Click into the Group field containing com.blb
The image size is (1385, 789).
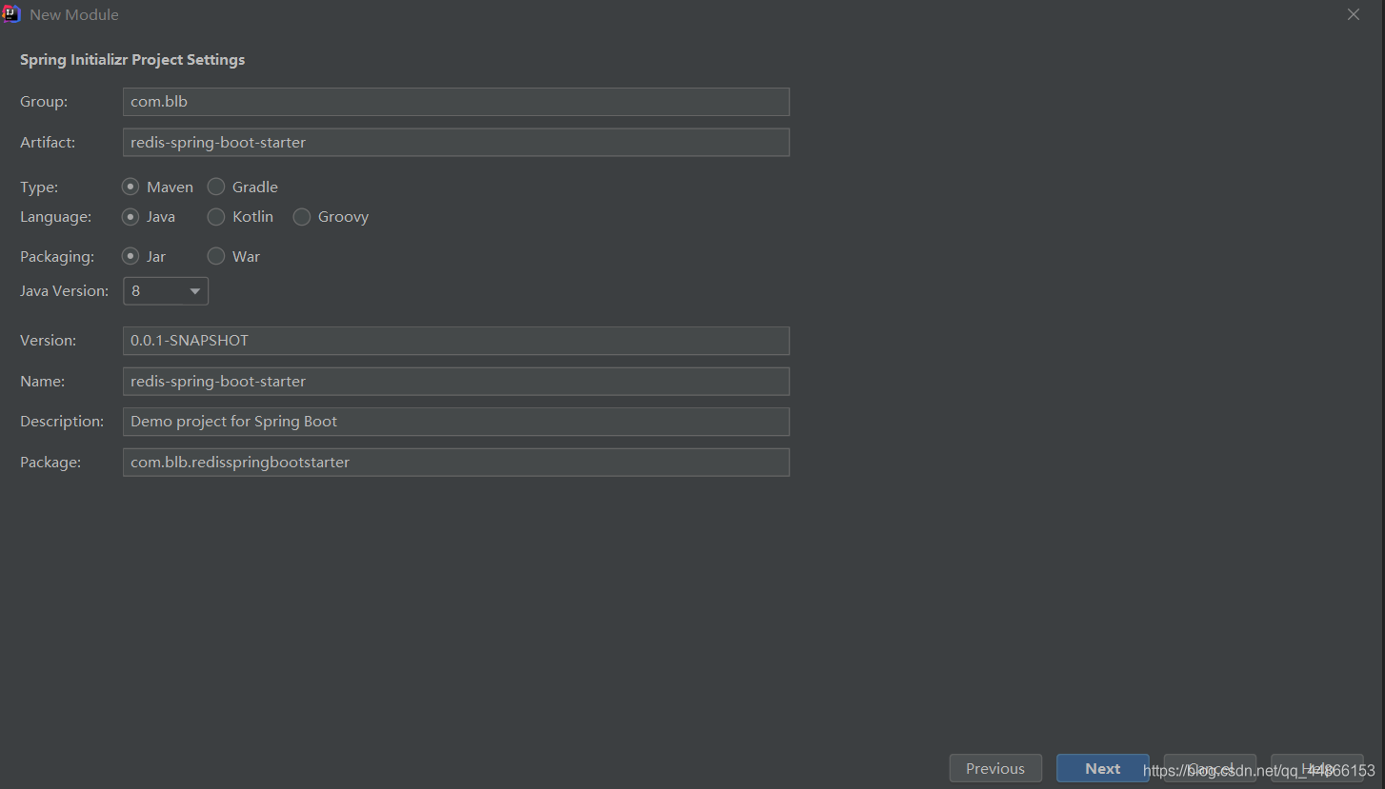click(456, 102)
